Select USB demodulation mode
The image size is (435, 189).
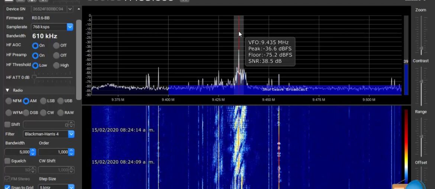point(61,101)
